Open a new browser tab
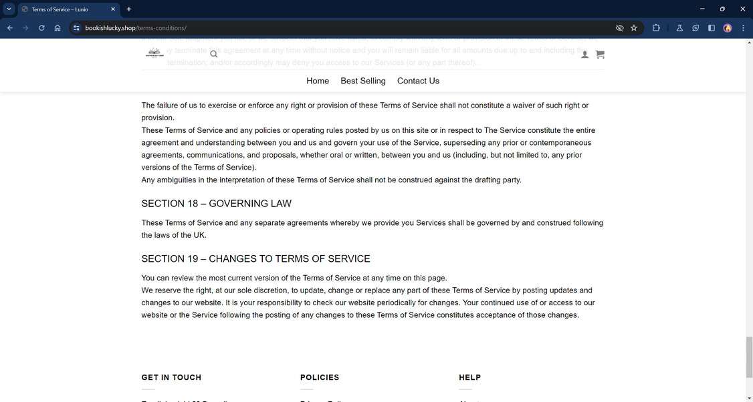The width and height of the screenshot is (753, 402). coord(128,9)
